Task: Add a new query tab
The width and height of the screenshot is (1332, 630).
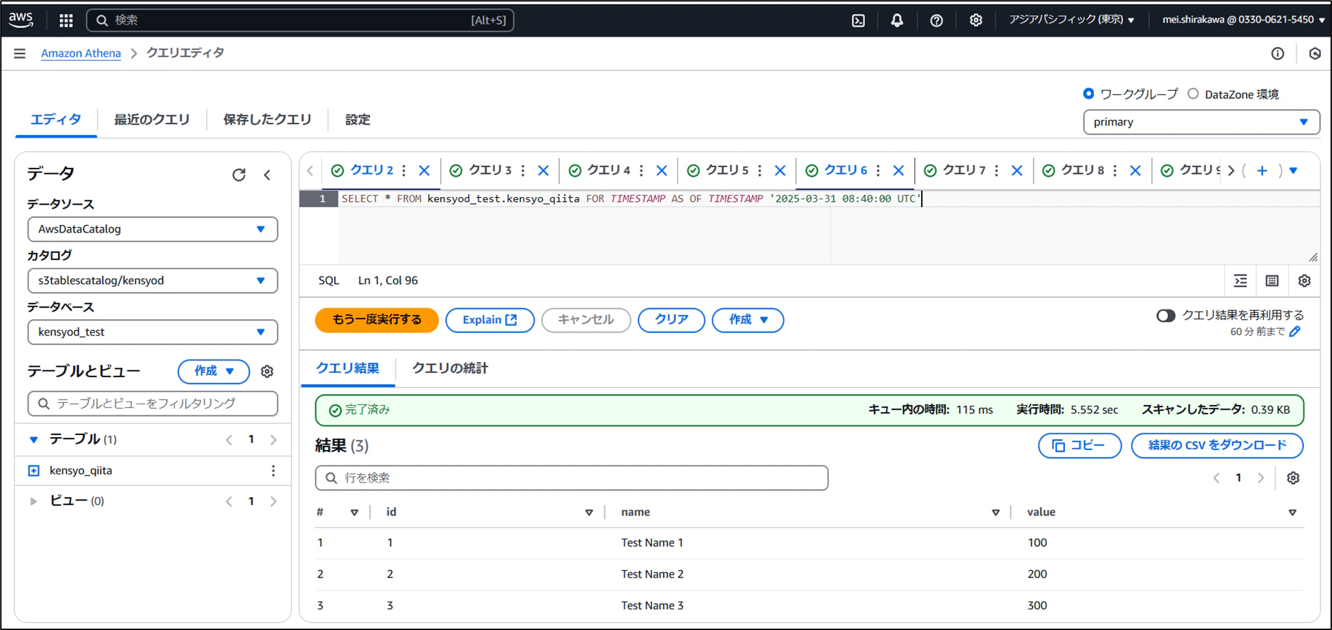Action: pyautogui.click(x=1262, y=170)
